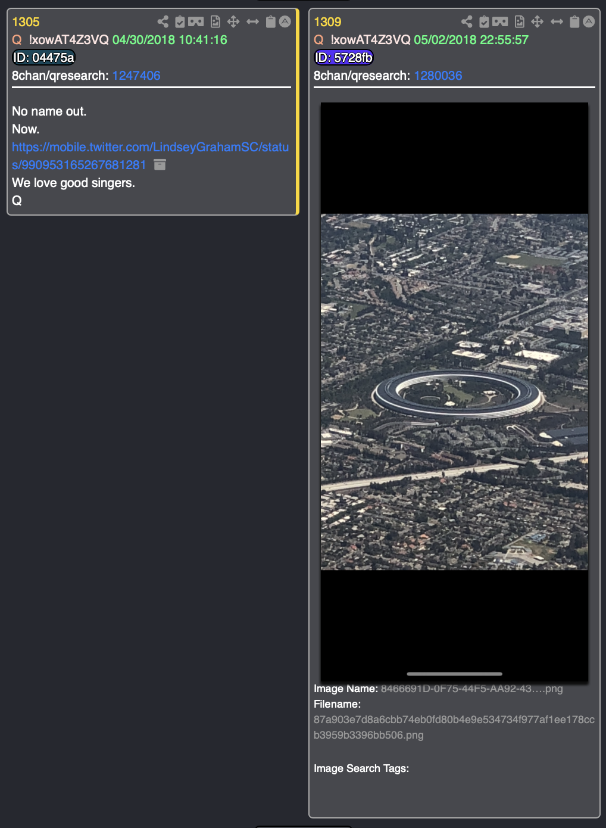The width and height of the screenshot is (606, 828).
Task: Click the hashed filename starting 87a903e7d8a6
Action: 454,727
